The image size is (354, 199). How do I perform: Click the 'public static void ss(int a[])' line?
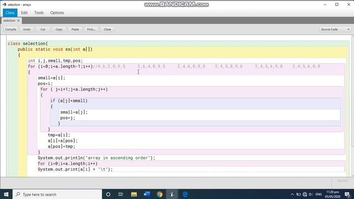pyautogui.click(x=55, y=49)
